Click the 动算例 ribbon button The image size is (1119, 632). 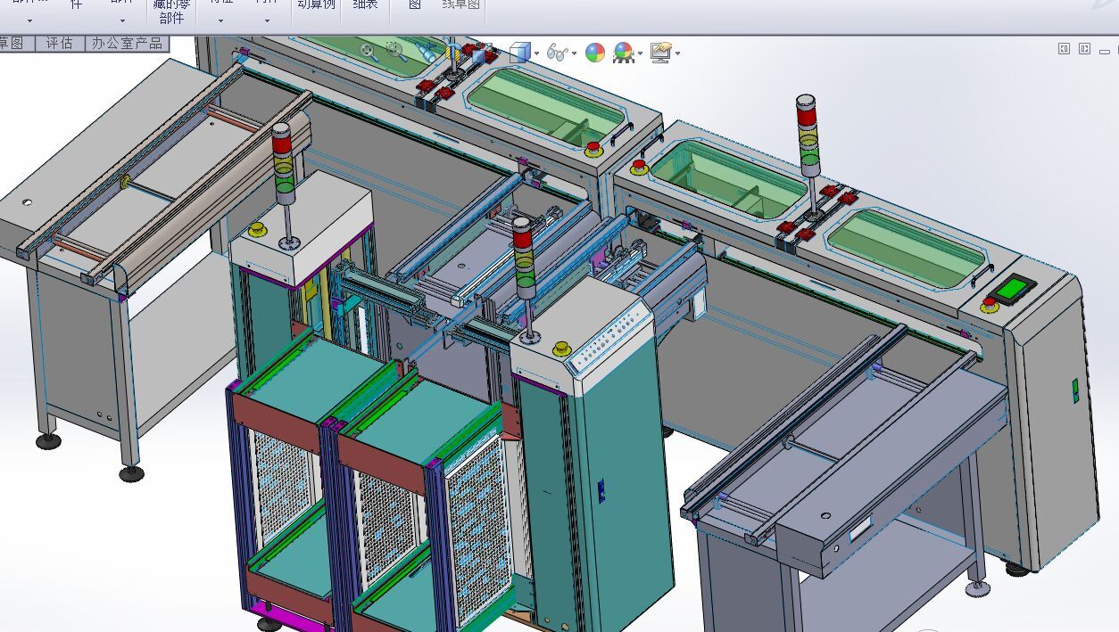pyautogui.click(x=316, y=5)
